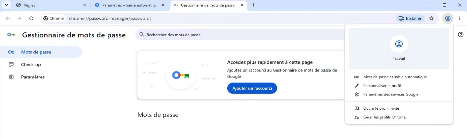Add a new tab with plus icon

[x=254, y=5]
